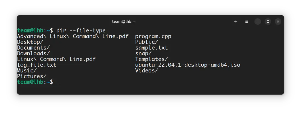Click the Desktop/ directory entry
Screen dimensions: 301x113
[30, 42]
